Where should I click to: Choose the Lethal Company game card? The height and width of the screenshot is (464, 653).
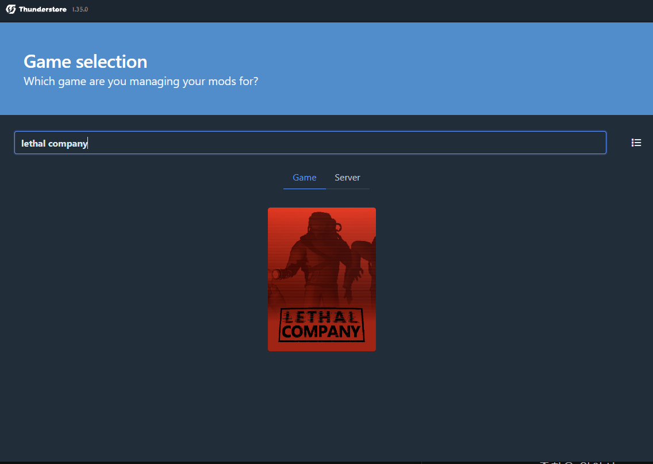[322, 279]
